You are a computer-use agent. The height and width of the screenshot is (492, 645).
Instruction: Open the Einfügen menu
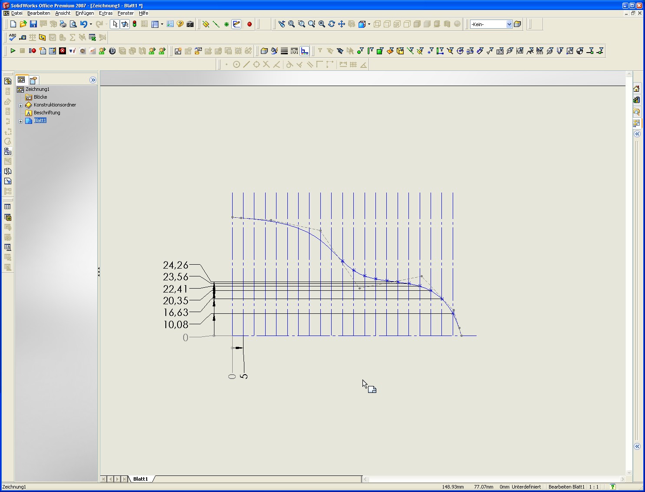tap(84, 13)
